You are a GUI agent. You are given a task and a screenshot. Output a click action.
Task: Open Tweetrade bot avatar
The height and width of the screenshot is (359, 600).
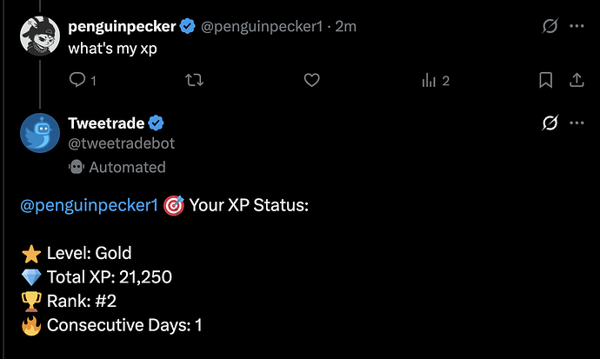[x=39, y=133]
